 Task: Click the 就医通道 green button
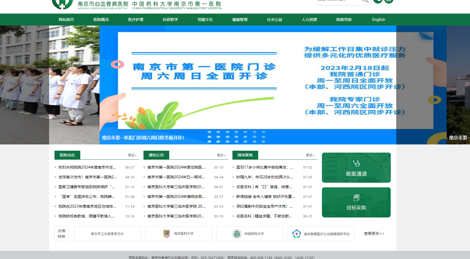(356, 168)
